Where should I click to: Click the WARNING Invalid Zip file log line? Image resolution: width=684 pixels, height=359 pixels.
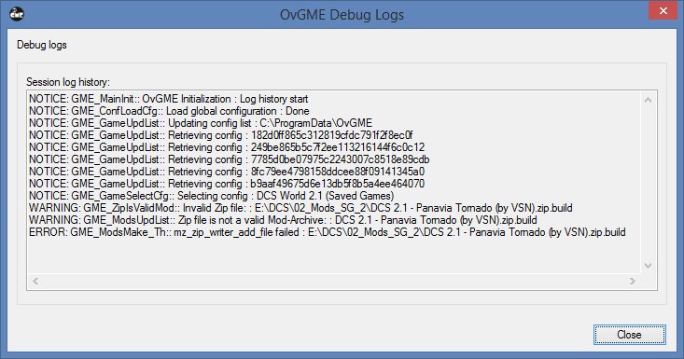tap(300, 208)
